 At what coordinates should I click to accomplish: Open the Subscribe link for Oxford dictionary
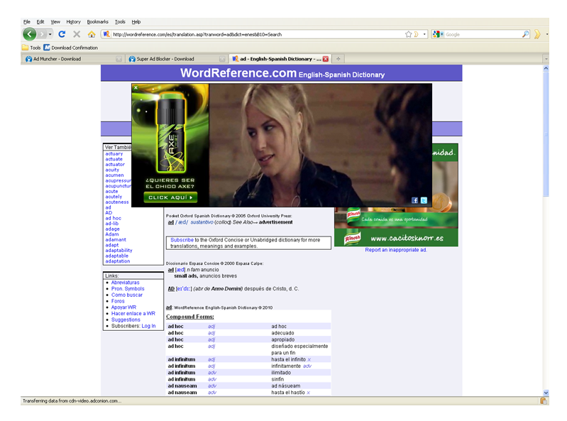click(182, 240)
